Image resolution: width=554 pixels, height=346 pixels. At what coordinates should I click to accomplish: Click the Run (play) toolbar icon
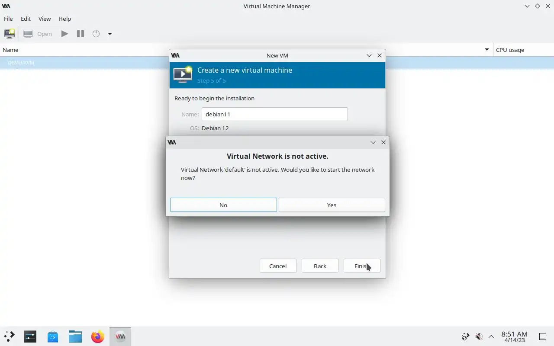pos(64,34)
